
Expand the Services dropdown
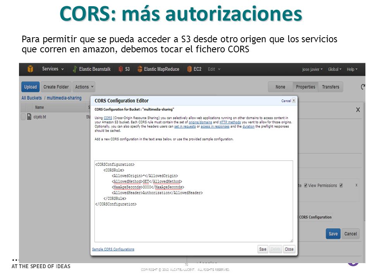coord(53,69)
